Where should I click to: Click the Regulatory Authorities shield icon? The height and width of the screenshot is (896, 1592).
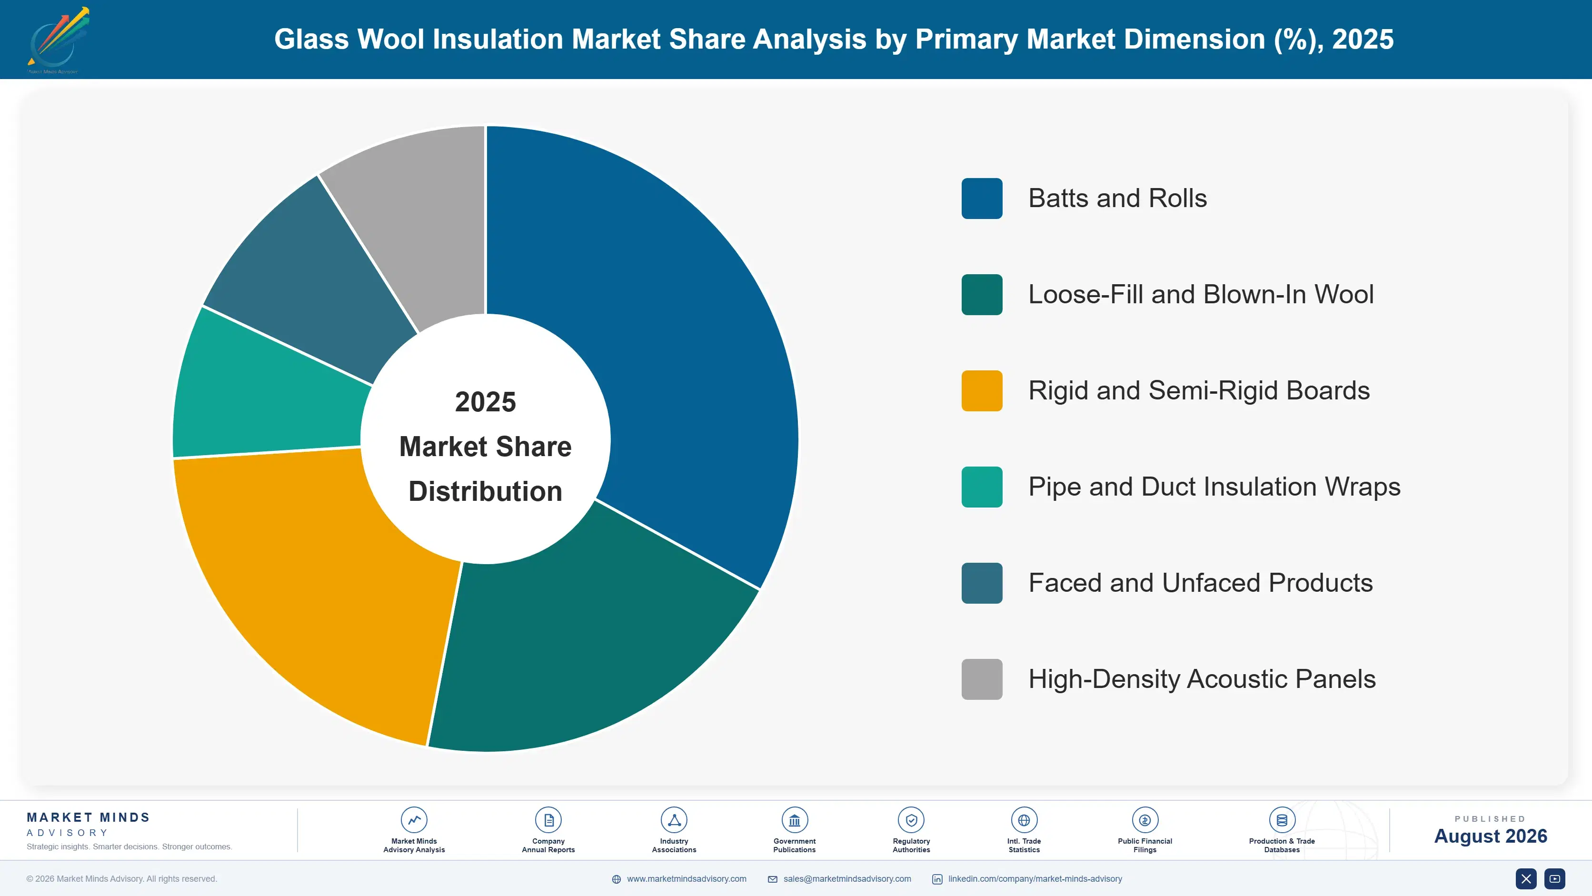(x=911, y=820)
